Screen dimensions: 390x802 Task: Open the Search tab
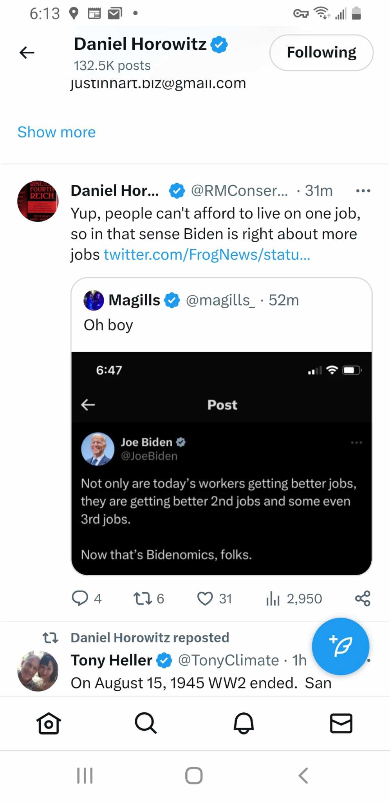click(x=146, y=723)
